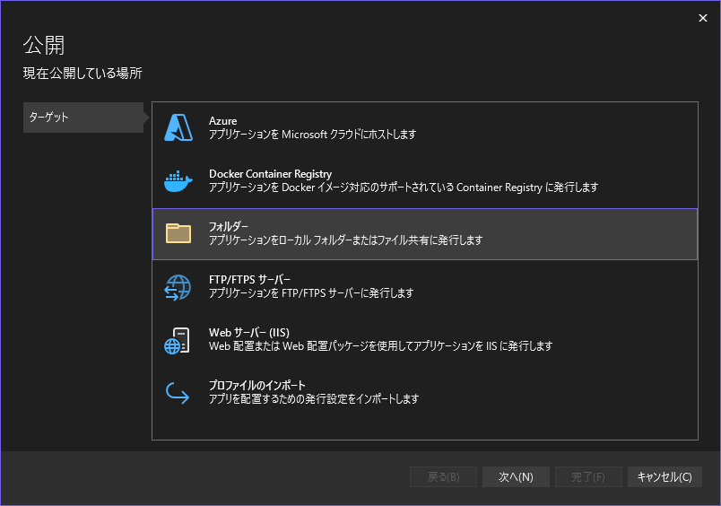Viewport: 721px width, 506px height.
Task: Click Docker description about Container Registry に発行
Action: pos(404,188)
